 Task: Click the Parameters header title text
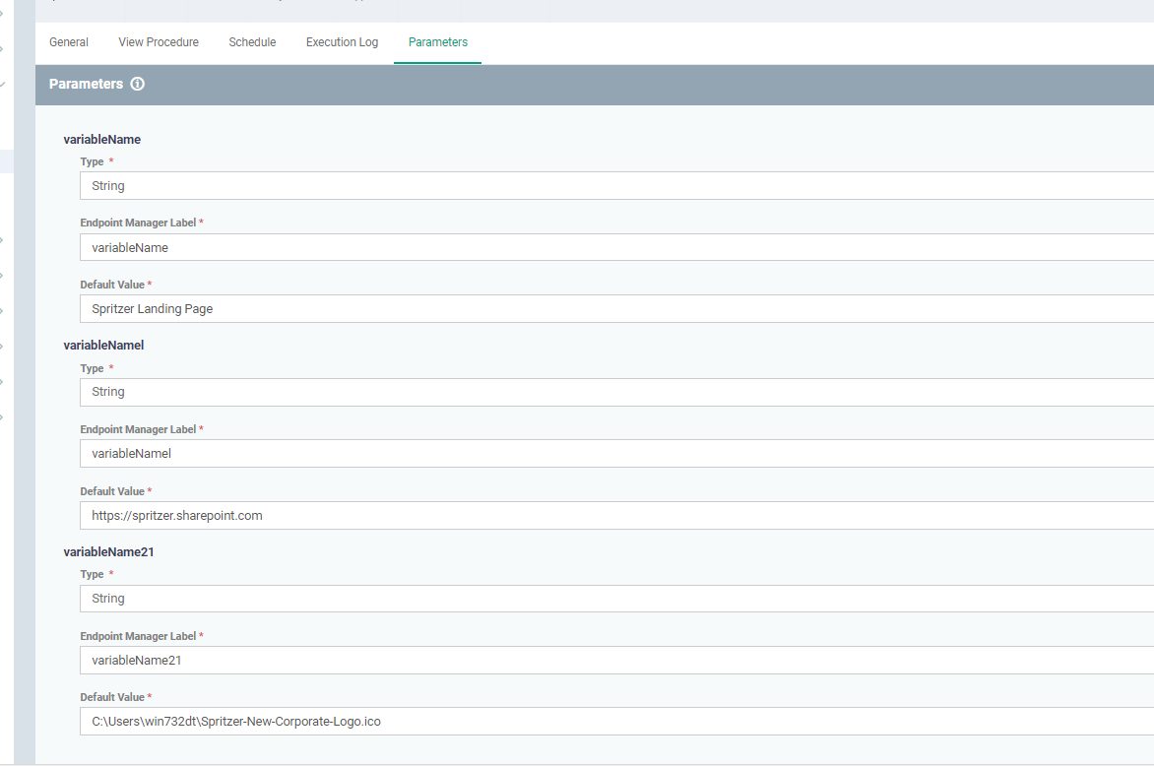86,84
